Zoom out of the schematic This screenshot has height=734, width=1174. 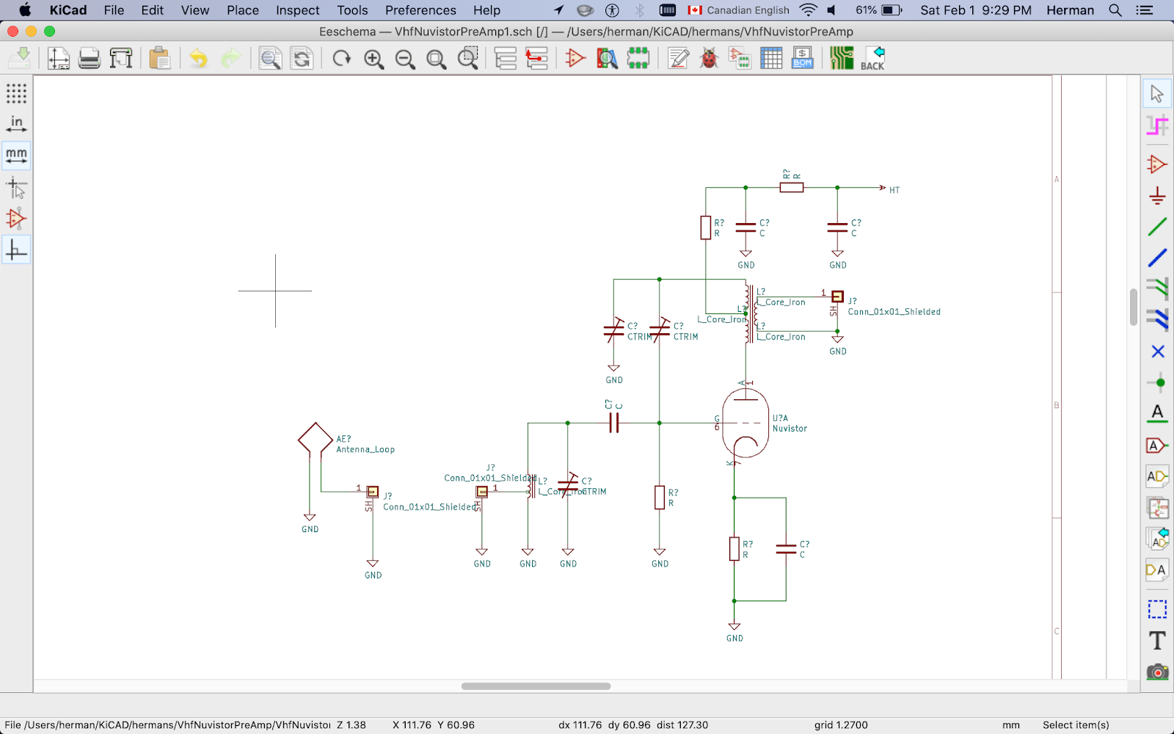coord(405,58)
